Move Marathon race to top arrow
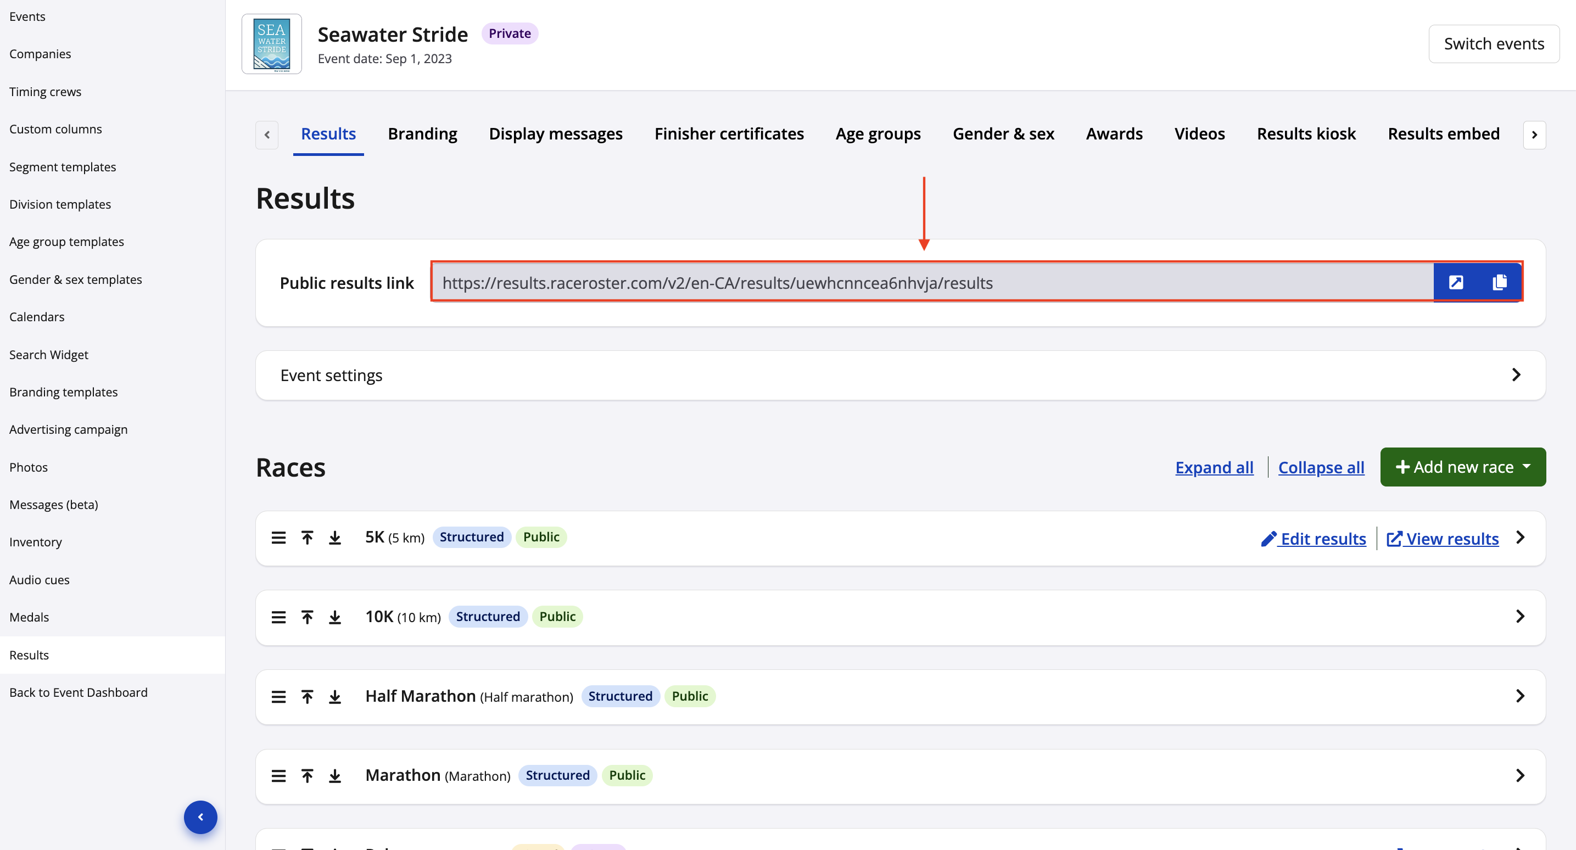Viewport: 1576px width, 850px height. pos(307,776)
